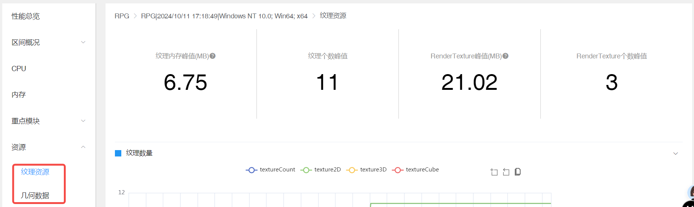Click first breadcrumb separator arrow after RPG
Viewport: 694px width, 207px height.
135,16
